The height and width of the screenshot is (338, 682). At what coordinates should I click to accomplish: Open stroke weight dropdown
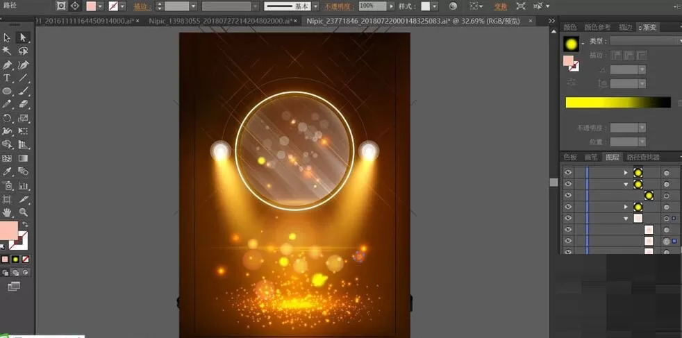coord(193,6)
